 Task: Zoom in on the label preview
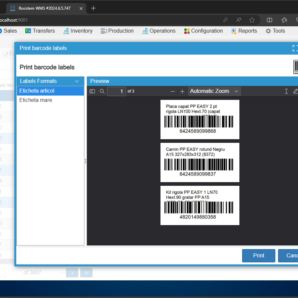tap(182, 91)
